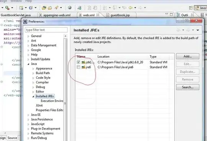
Task: Minimize the editor area
Action: click(167, 14)
